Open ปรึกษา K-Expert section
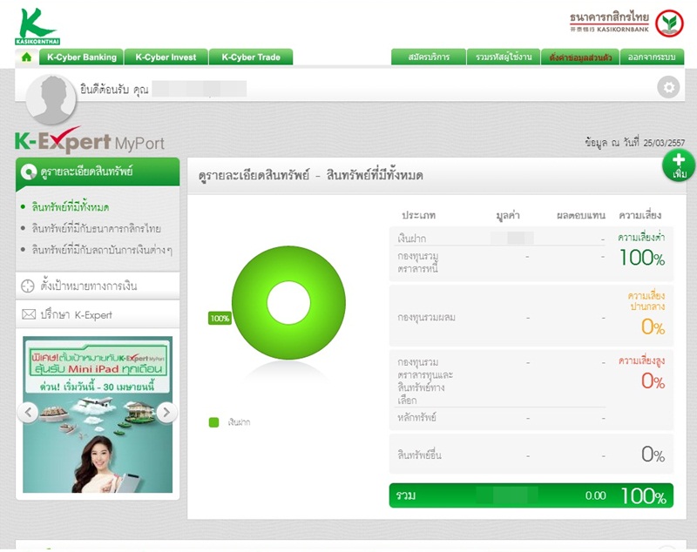This screenshot has height=552, width=697. (98, 314)
